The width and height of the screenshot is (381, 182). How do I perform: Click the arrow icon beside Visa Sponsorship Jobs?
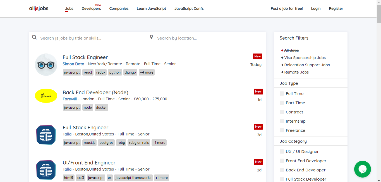(282, 58)
